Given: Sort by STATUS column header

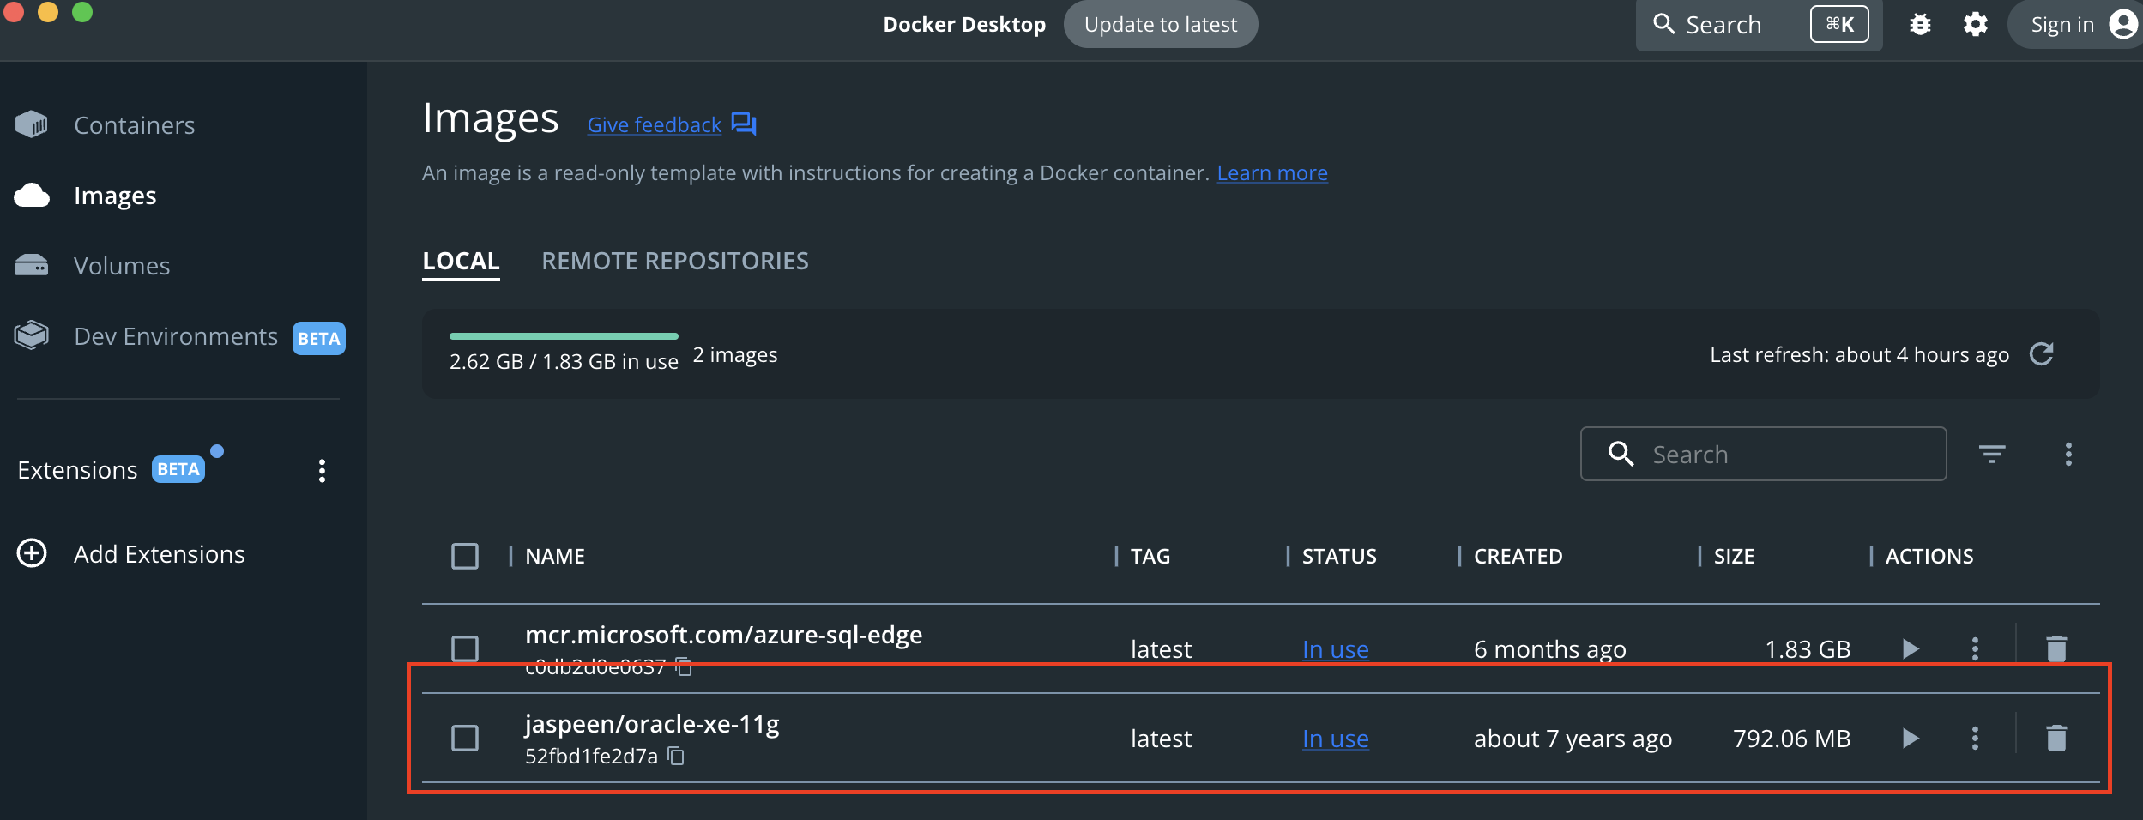Looking at the screenshot, I should coord(1339,556).
